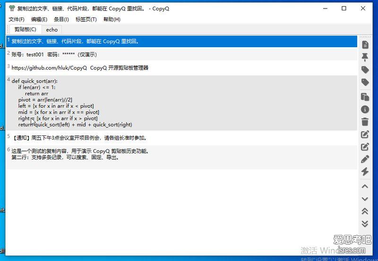Show item information via the info icon
Screen dimensions: 378x261
365,109
